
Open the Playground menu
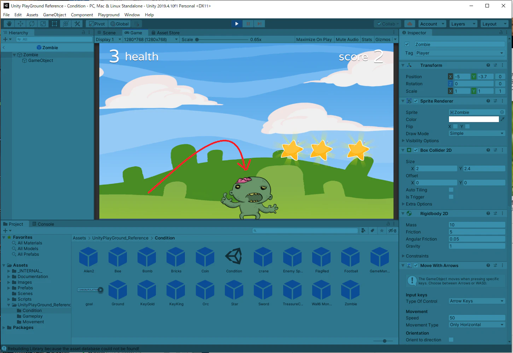(x=109, y=15)
